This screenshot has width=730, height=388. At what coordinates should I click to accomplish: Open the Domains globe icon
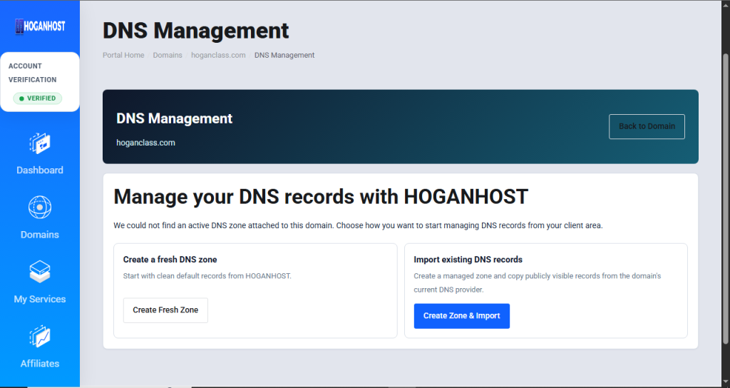click(x=40, y=208)
